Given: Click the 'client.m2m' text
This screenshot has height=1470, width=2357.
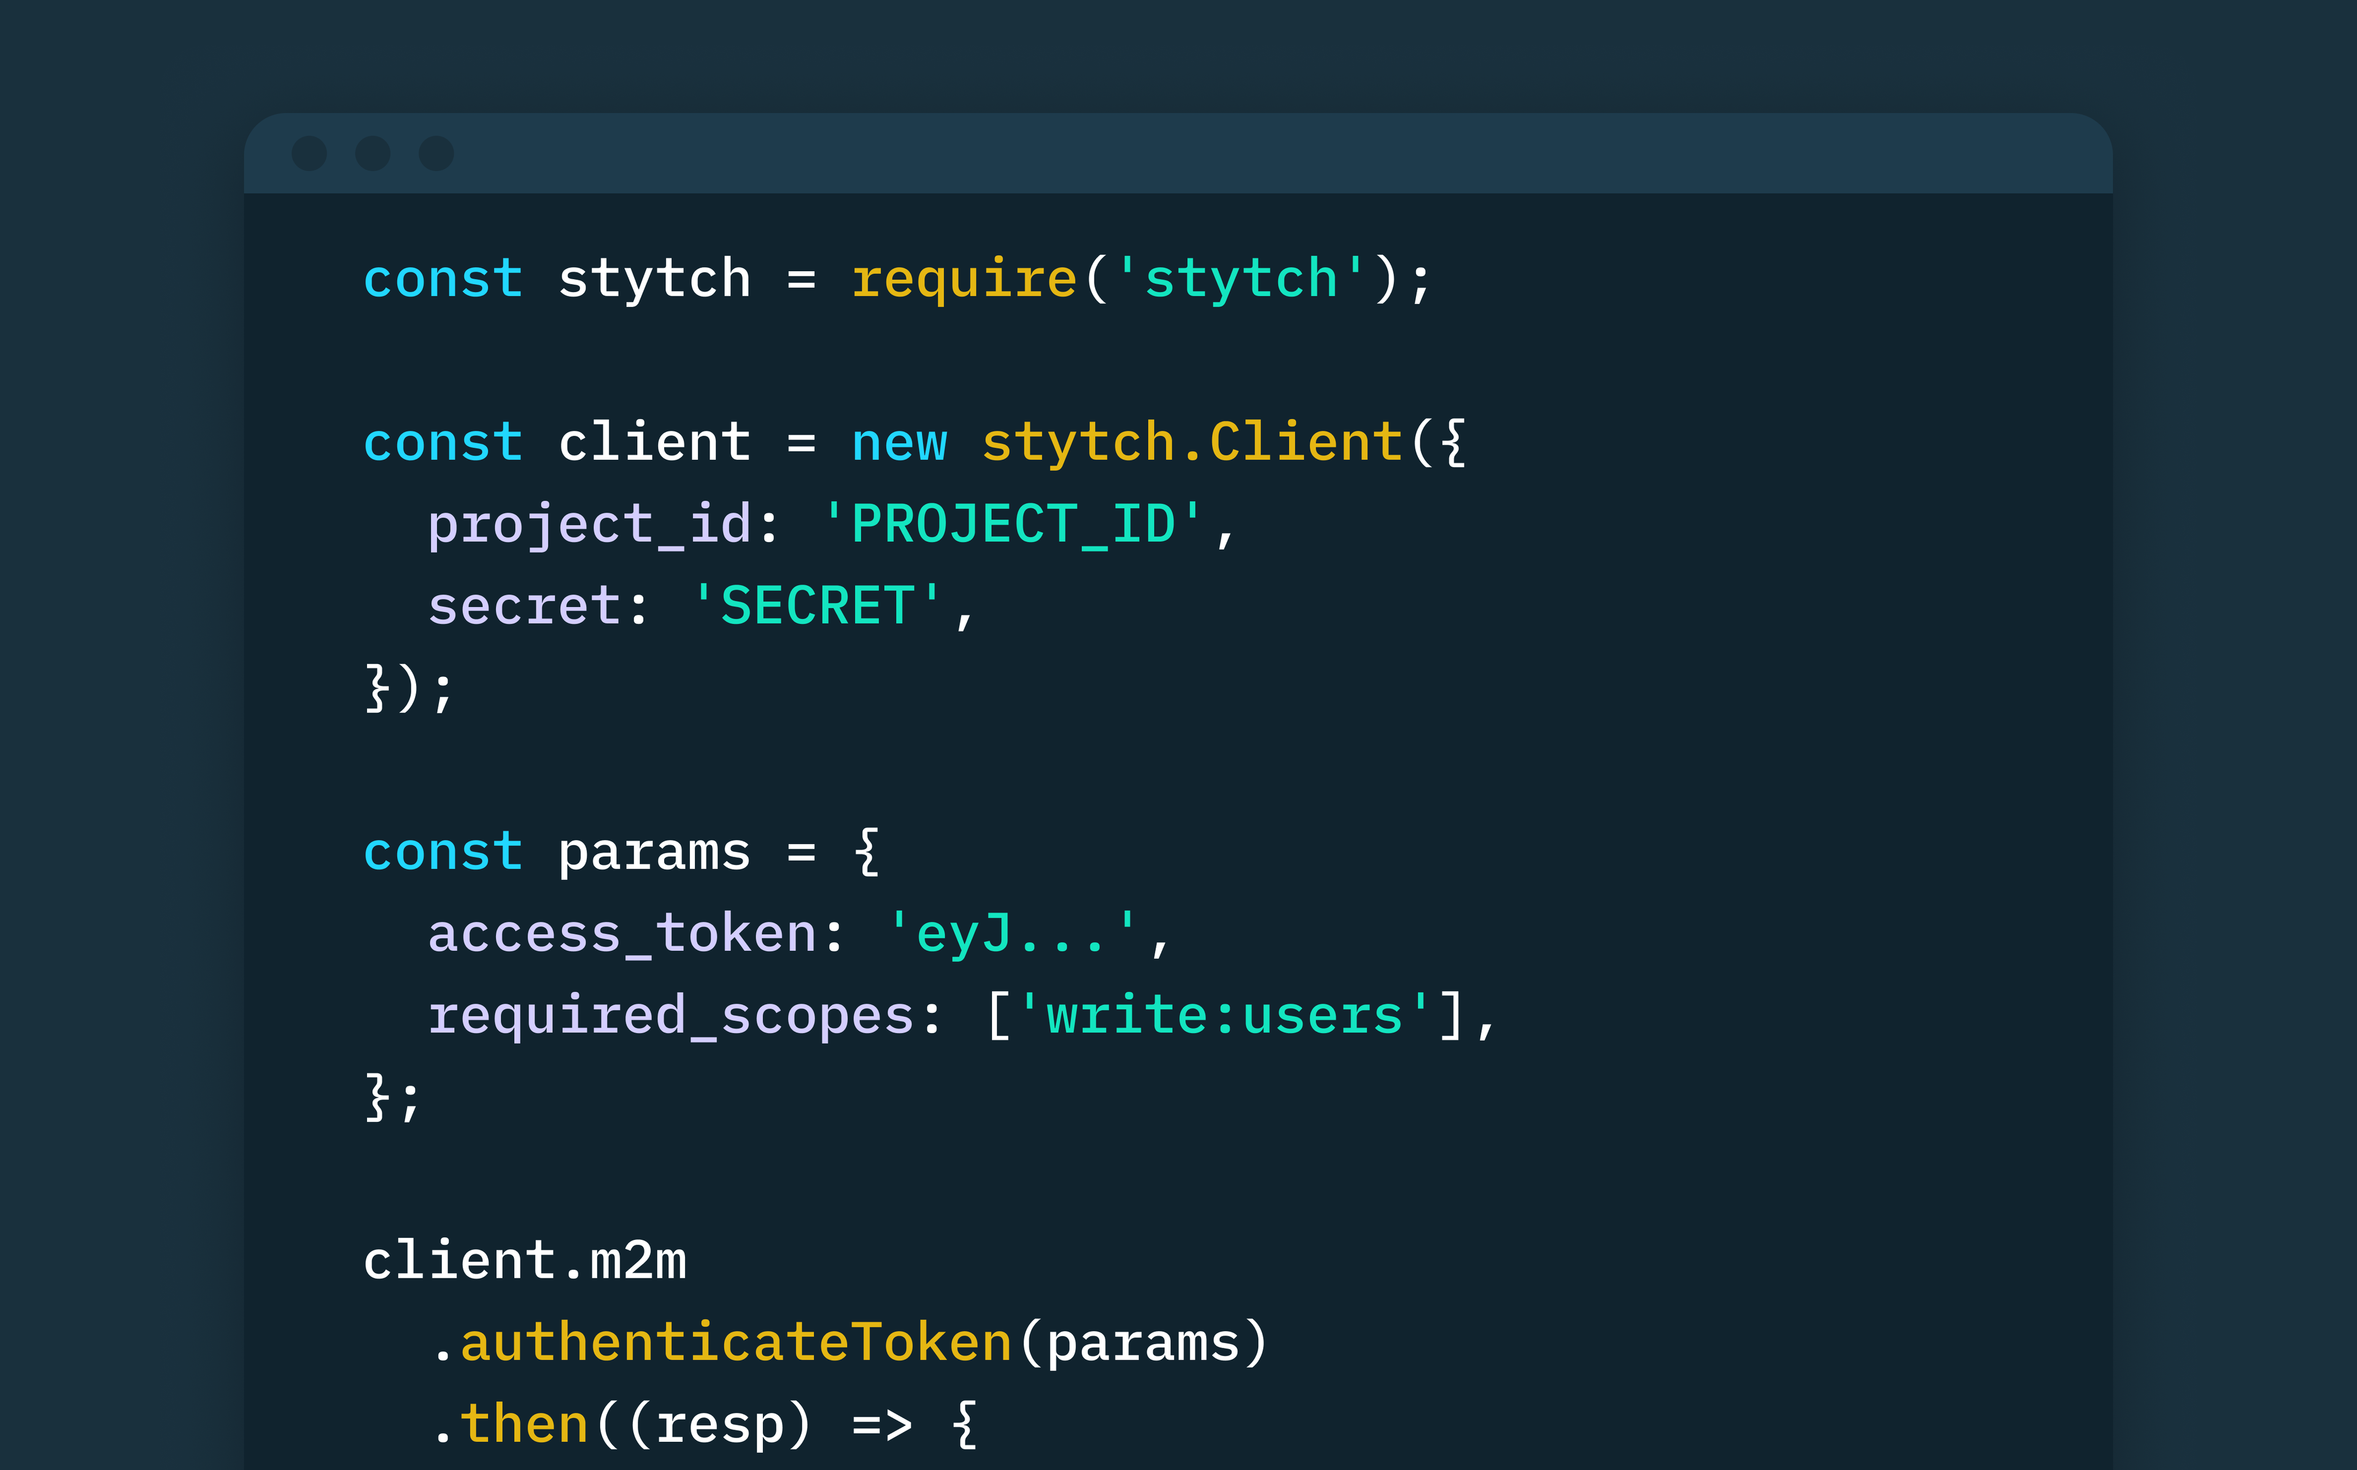Looking at the screenshot, I should pos(524,1261).
